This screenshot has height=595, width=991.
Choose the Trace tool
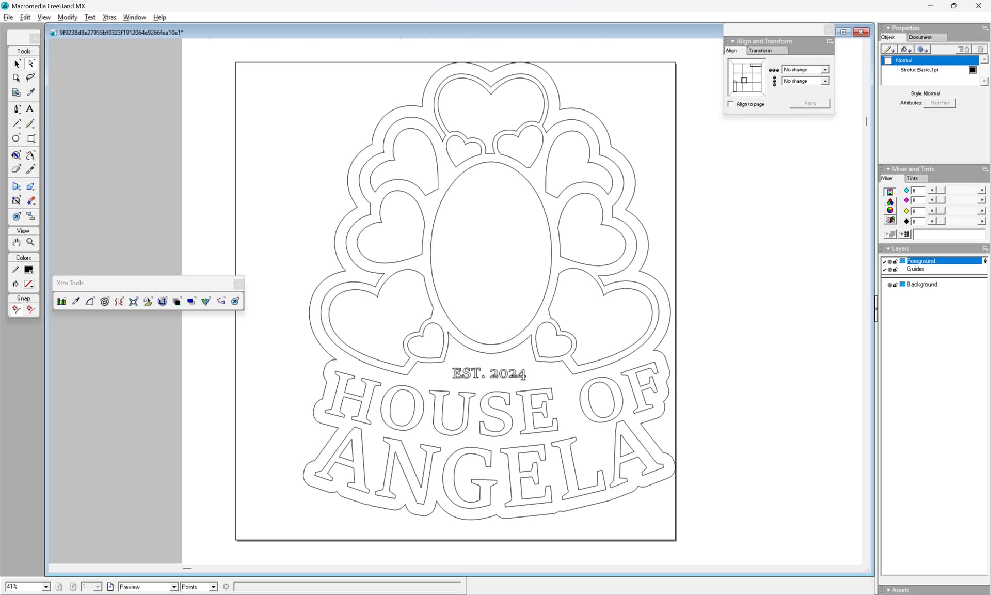coord(17,201)
